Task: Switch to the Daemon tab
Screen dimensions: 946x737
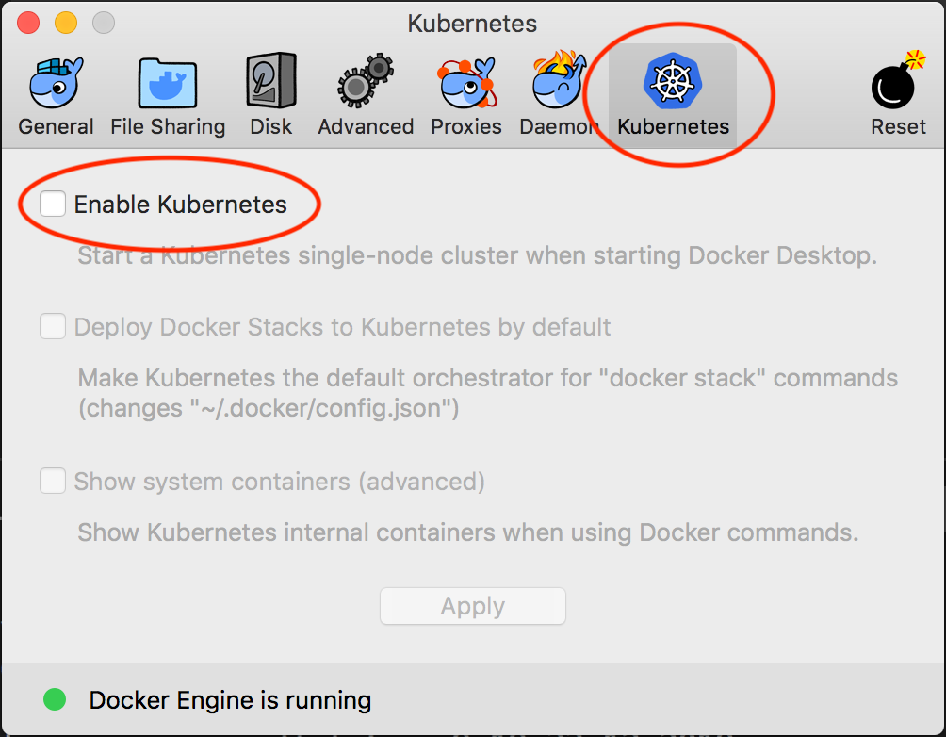Action: (x=558, y=126)
